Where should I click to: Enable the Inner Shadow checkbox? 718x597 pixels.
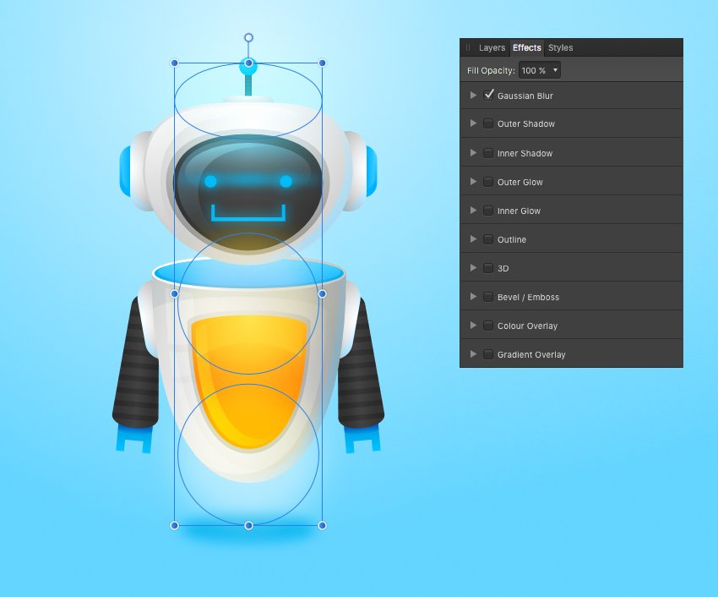(x=488, y=153)
